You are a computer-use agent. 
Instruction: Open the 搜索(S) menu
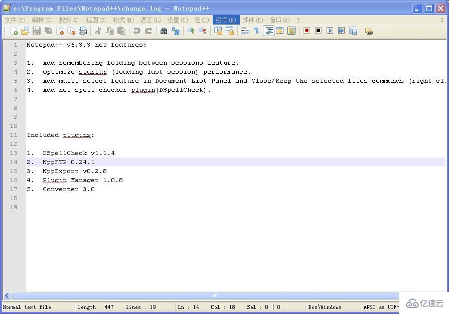pyautogui.click(x=69, y=20)
